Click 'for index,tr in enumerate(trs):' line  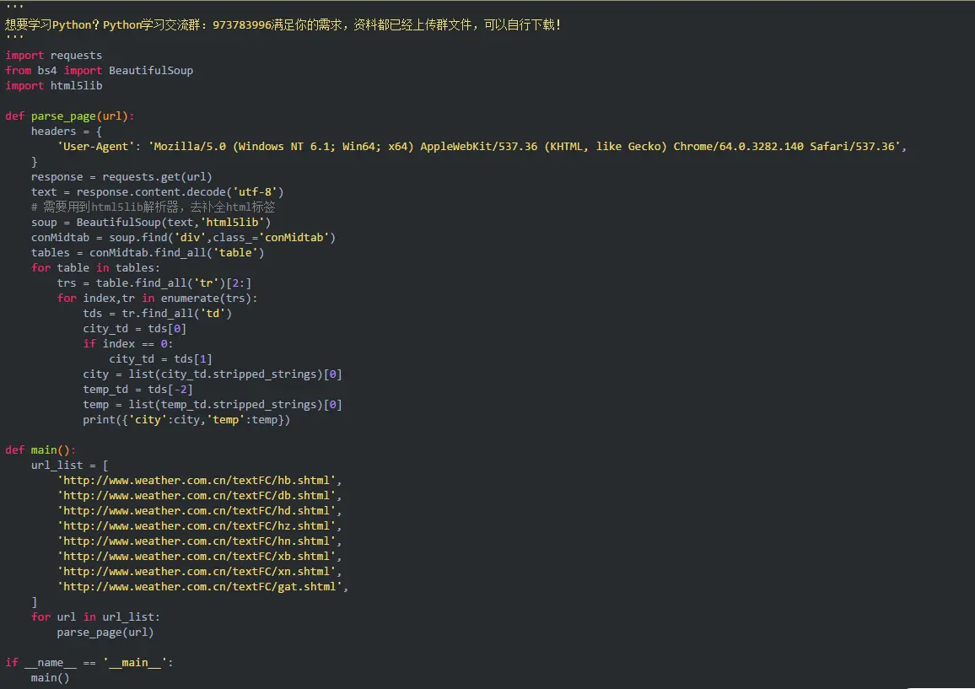158,298
